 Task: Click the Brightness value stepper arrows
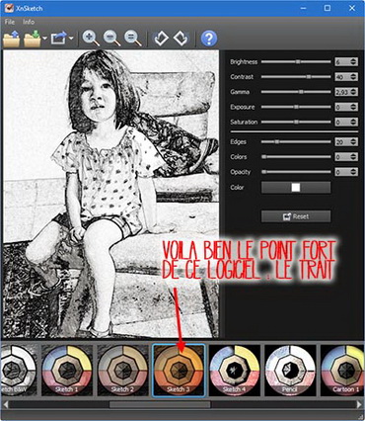353,61
